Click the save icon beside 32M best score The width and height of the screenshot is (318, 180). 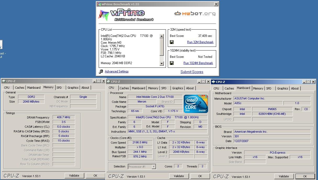(x=172, y=42)
